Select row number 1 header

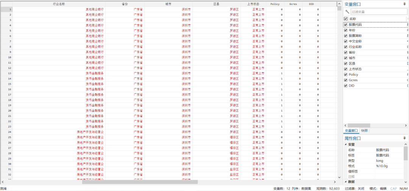click(x=6, y=9)
